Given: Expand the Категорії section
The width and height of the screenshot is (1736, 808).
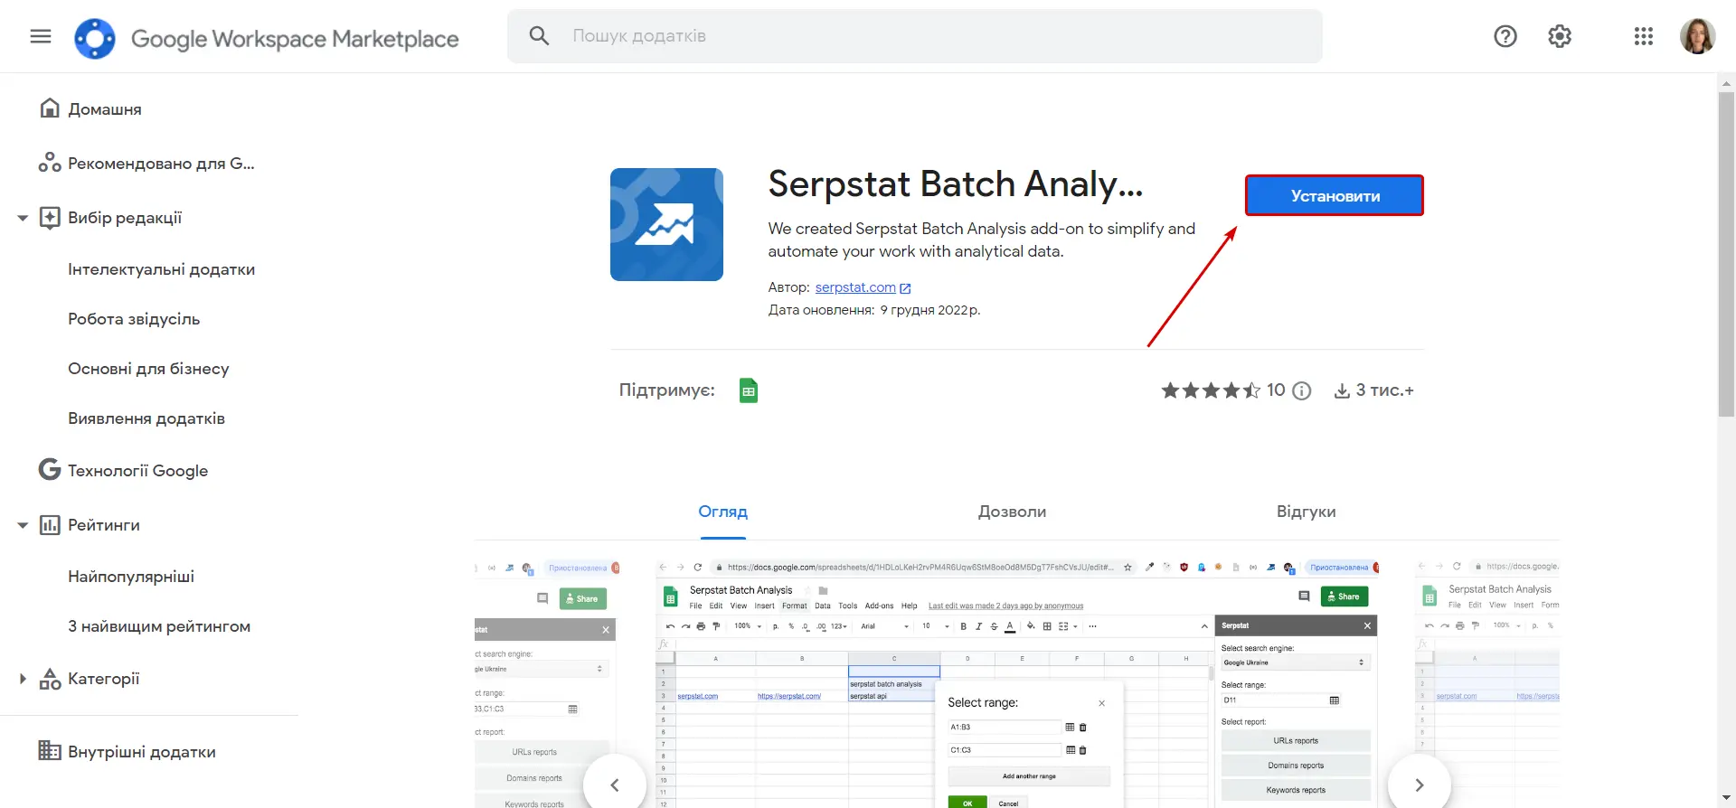Looking at the screenshot, I should [23, 679].
